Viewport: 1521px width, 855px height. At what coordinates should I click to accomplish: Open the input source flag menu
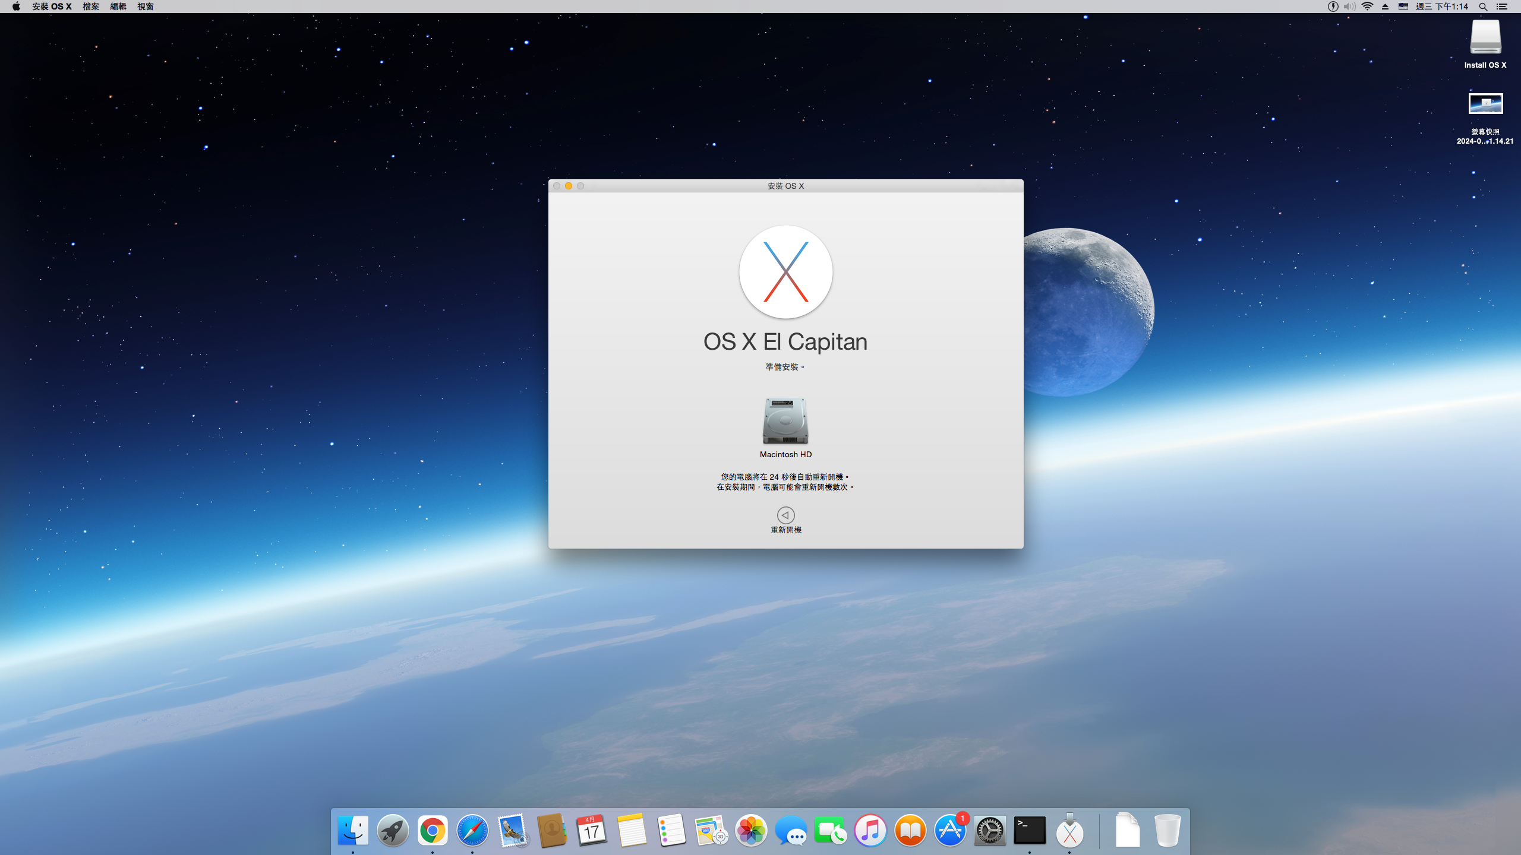(1403, 7)
